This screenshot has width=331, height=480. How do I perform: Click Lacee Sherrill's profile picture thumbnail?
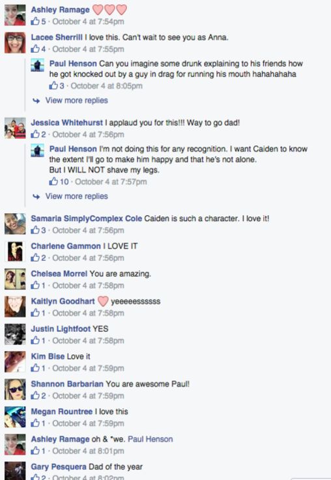click(15, 43)
